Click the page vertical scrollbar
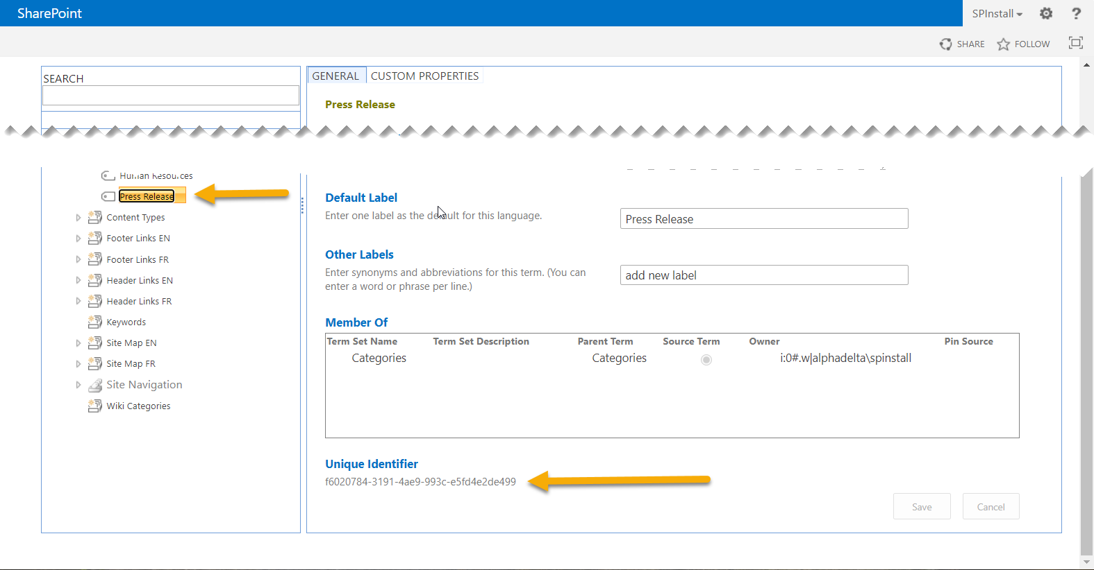The width and height of the screenshot is (1094, 570). click(x=1086, y=361)
